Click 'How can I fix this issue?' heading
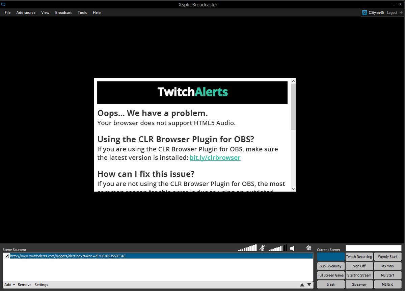 [146, 174]
